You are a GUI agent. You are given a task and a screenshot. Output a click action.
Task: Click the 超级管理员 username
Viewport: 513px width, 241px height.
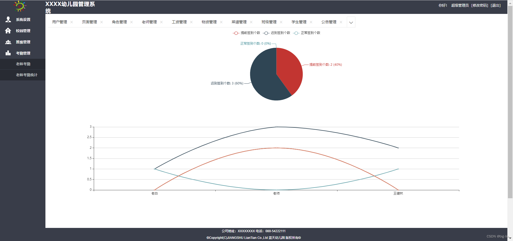point(460,5)
